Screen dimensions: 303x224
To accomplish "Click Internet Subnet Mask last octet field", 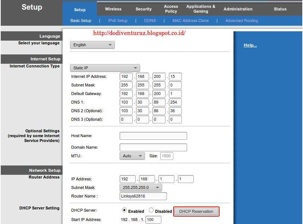I will click(175, 85).
